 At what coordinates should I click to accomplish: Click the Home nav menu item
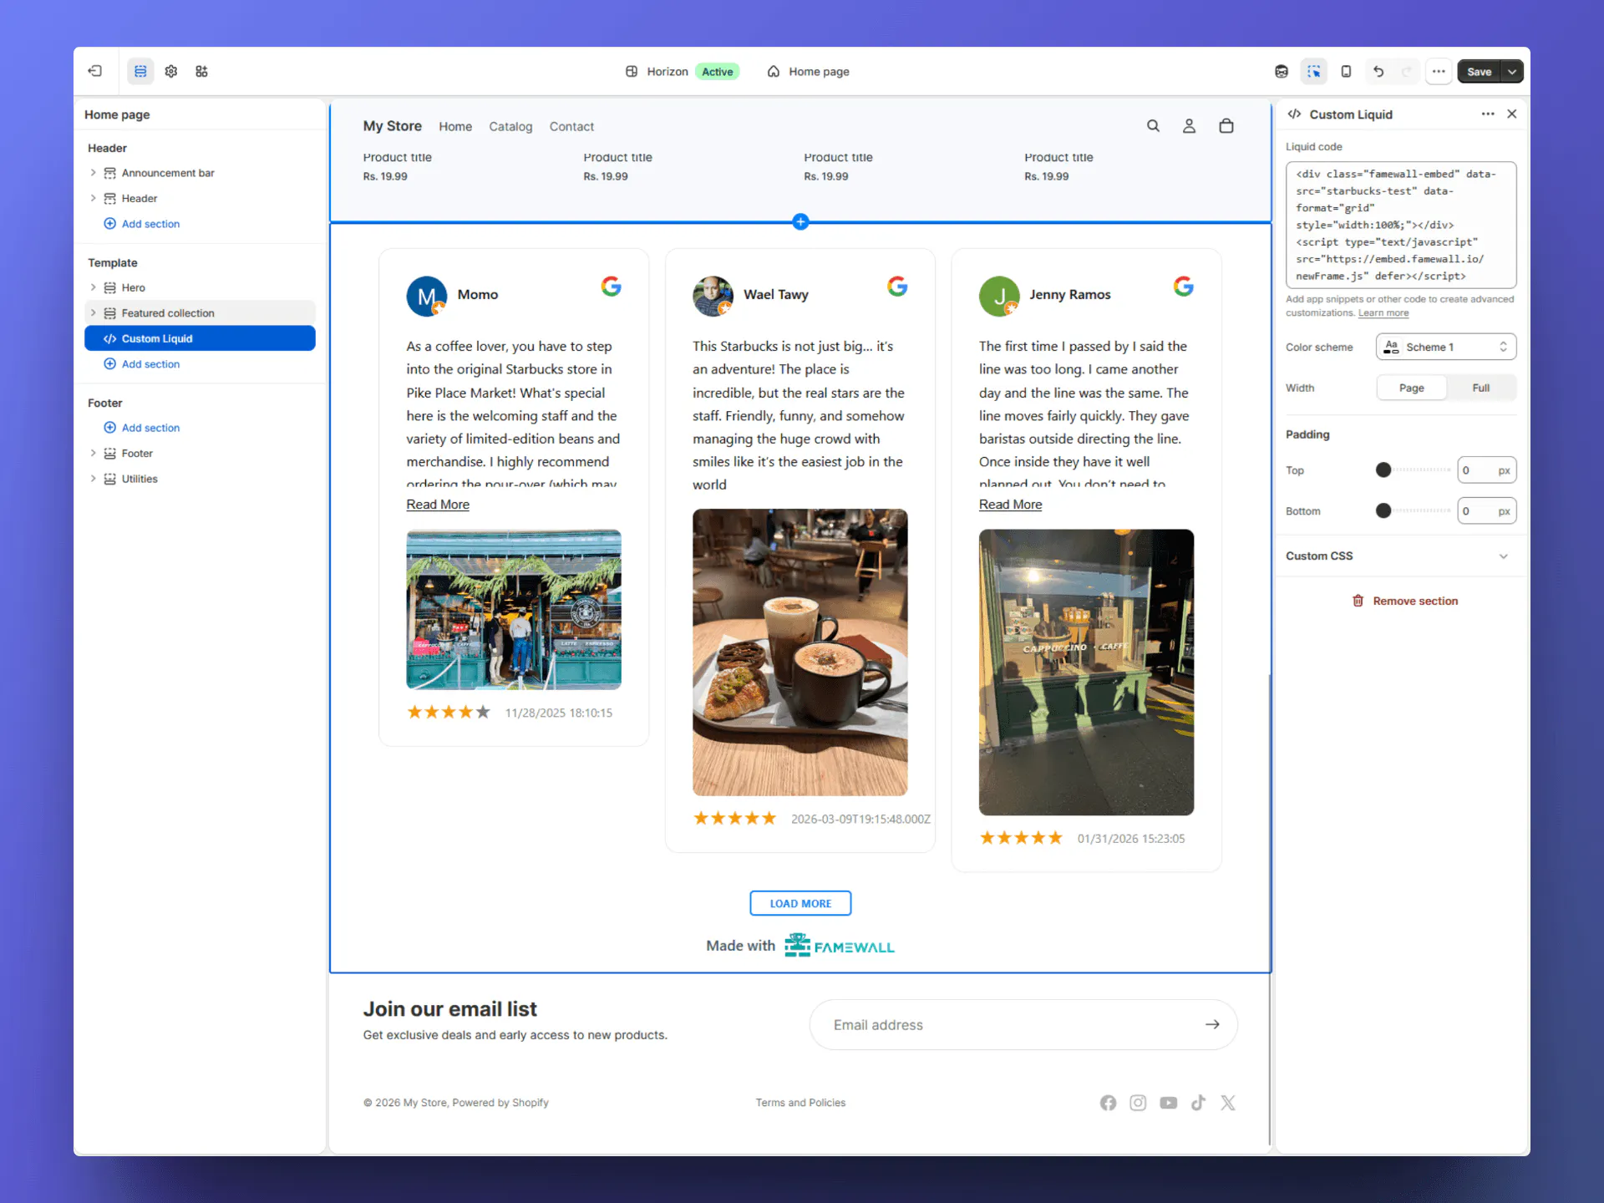pyautogui.click(x=455, y=126)
